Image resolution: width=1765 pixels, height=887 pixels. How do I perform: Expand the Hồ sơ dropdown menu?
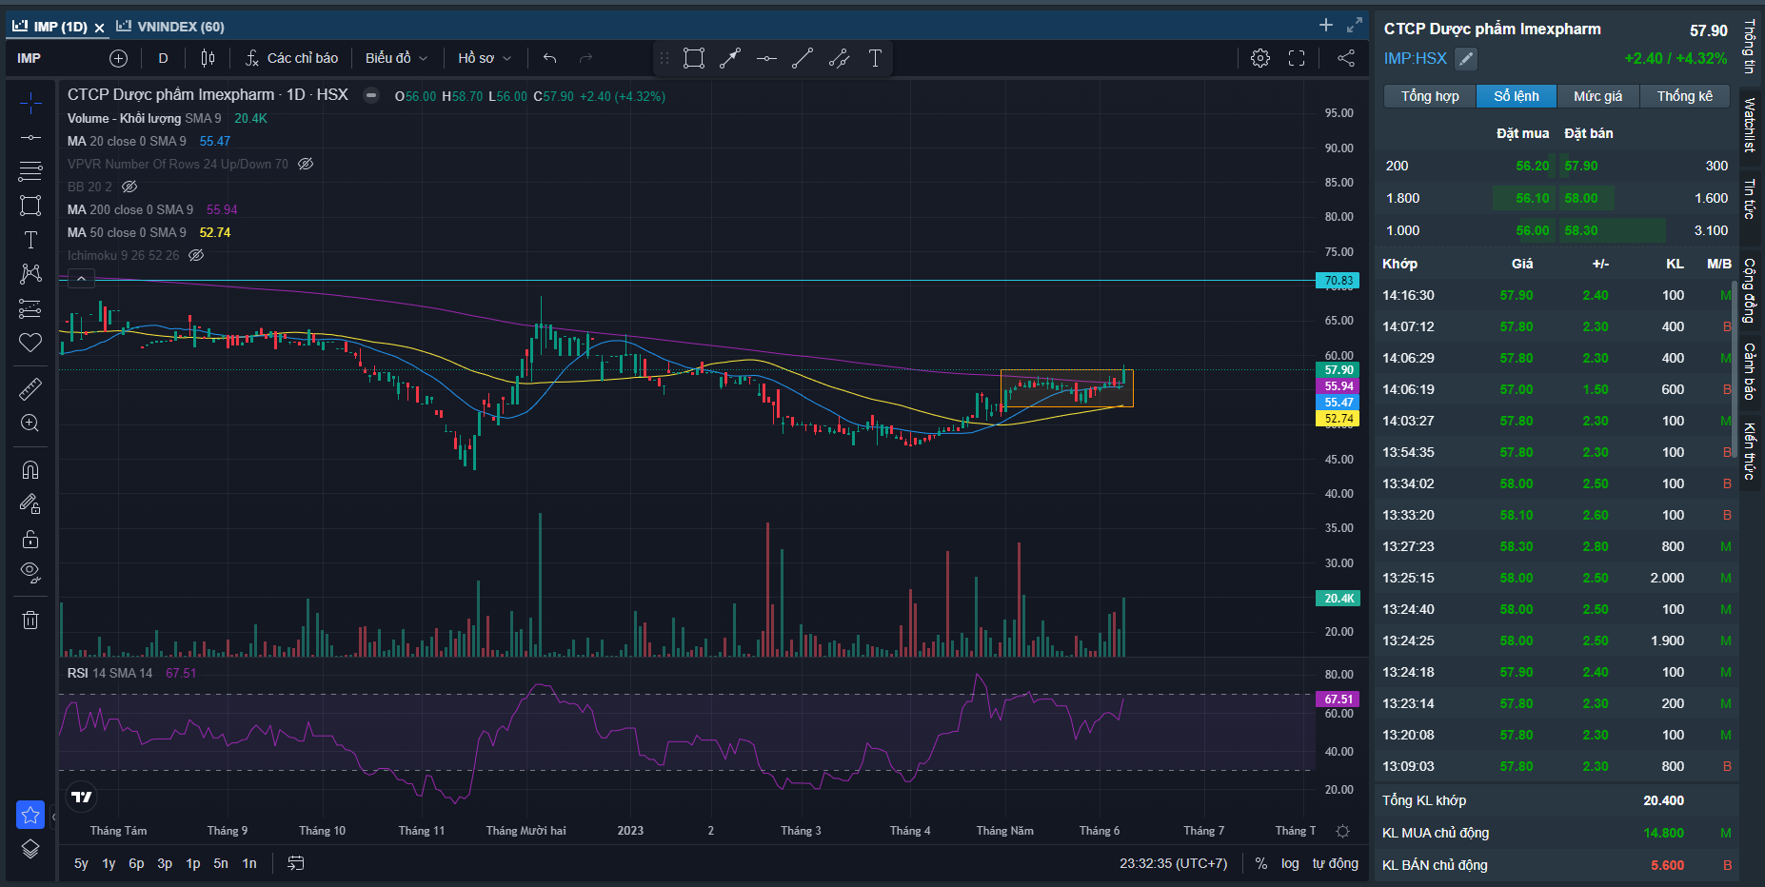point(484,58)
